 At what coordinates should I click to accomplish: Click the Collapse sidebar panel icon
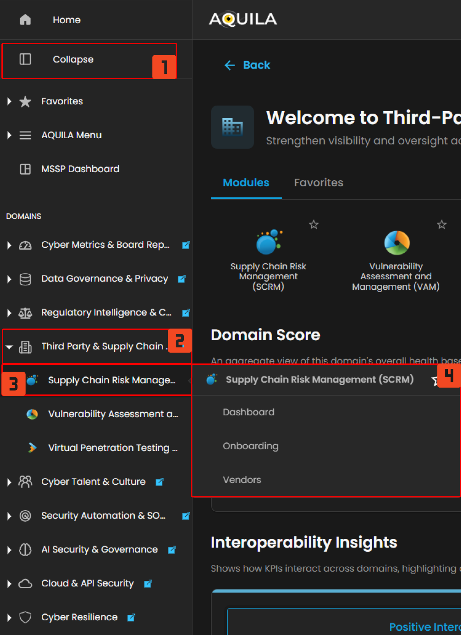25,59
